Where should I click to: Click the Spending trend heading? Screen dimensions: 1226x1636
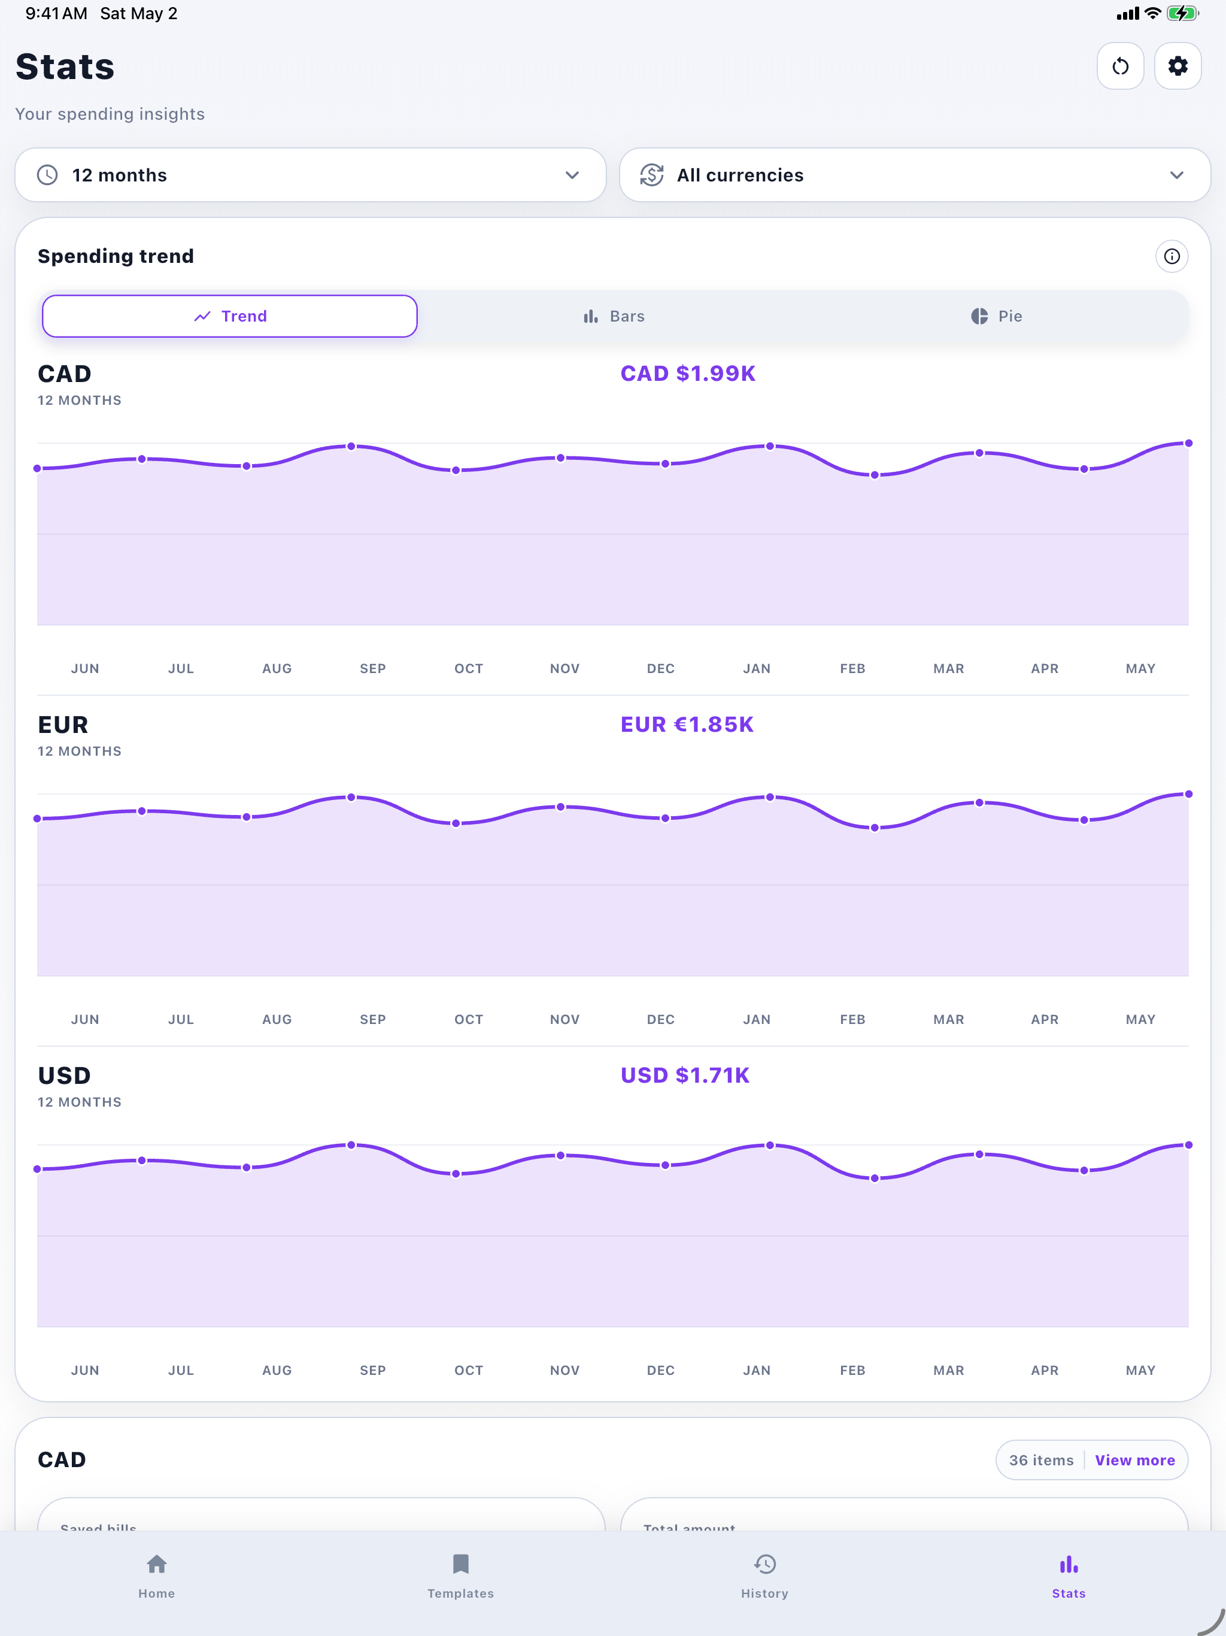[x=116, y=256]
